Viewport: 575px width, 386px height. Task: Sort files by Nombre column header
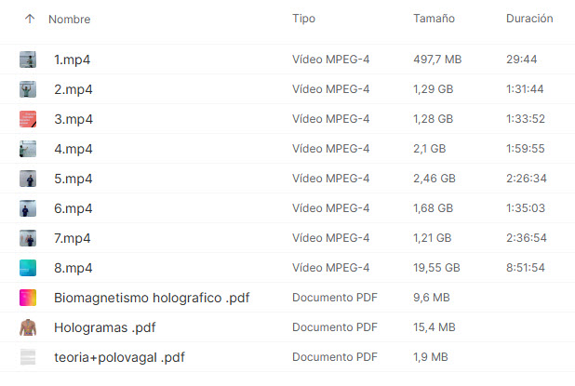70,19
